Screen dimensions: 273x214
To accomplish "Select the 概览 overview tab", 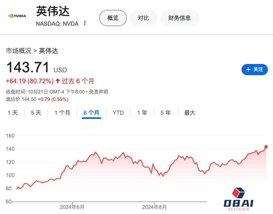I will pos(113,18).
